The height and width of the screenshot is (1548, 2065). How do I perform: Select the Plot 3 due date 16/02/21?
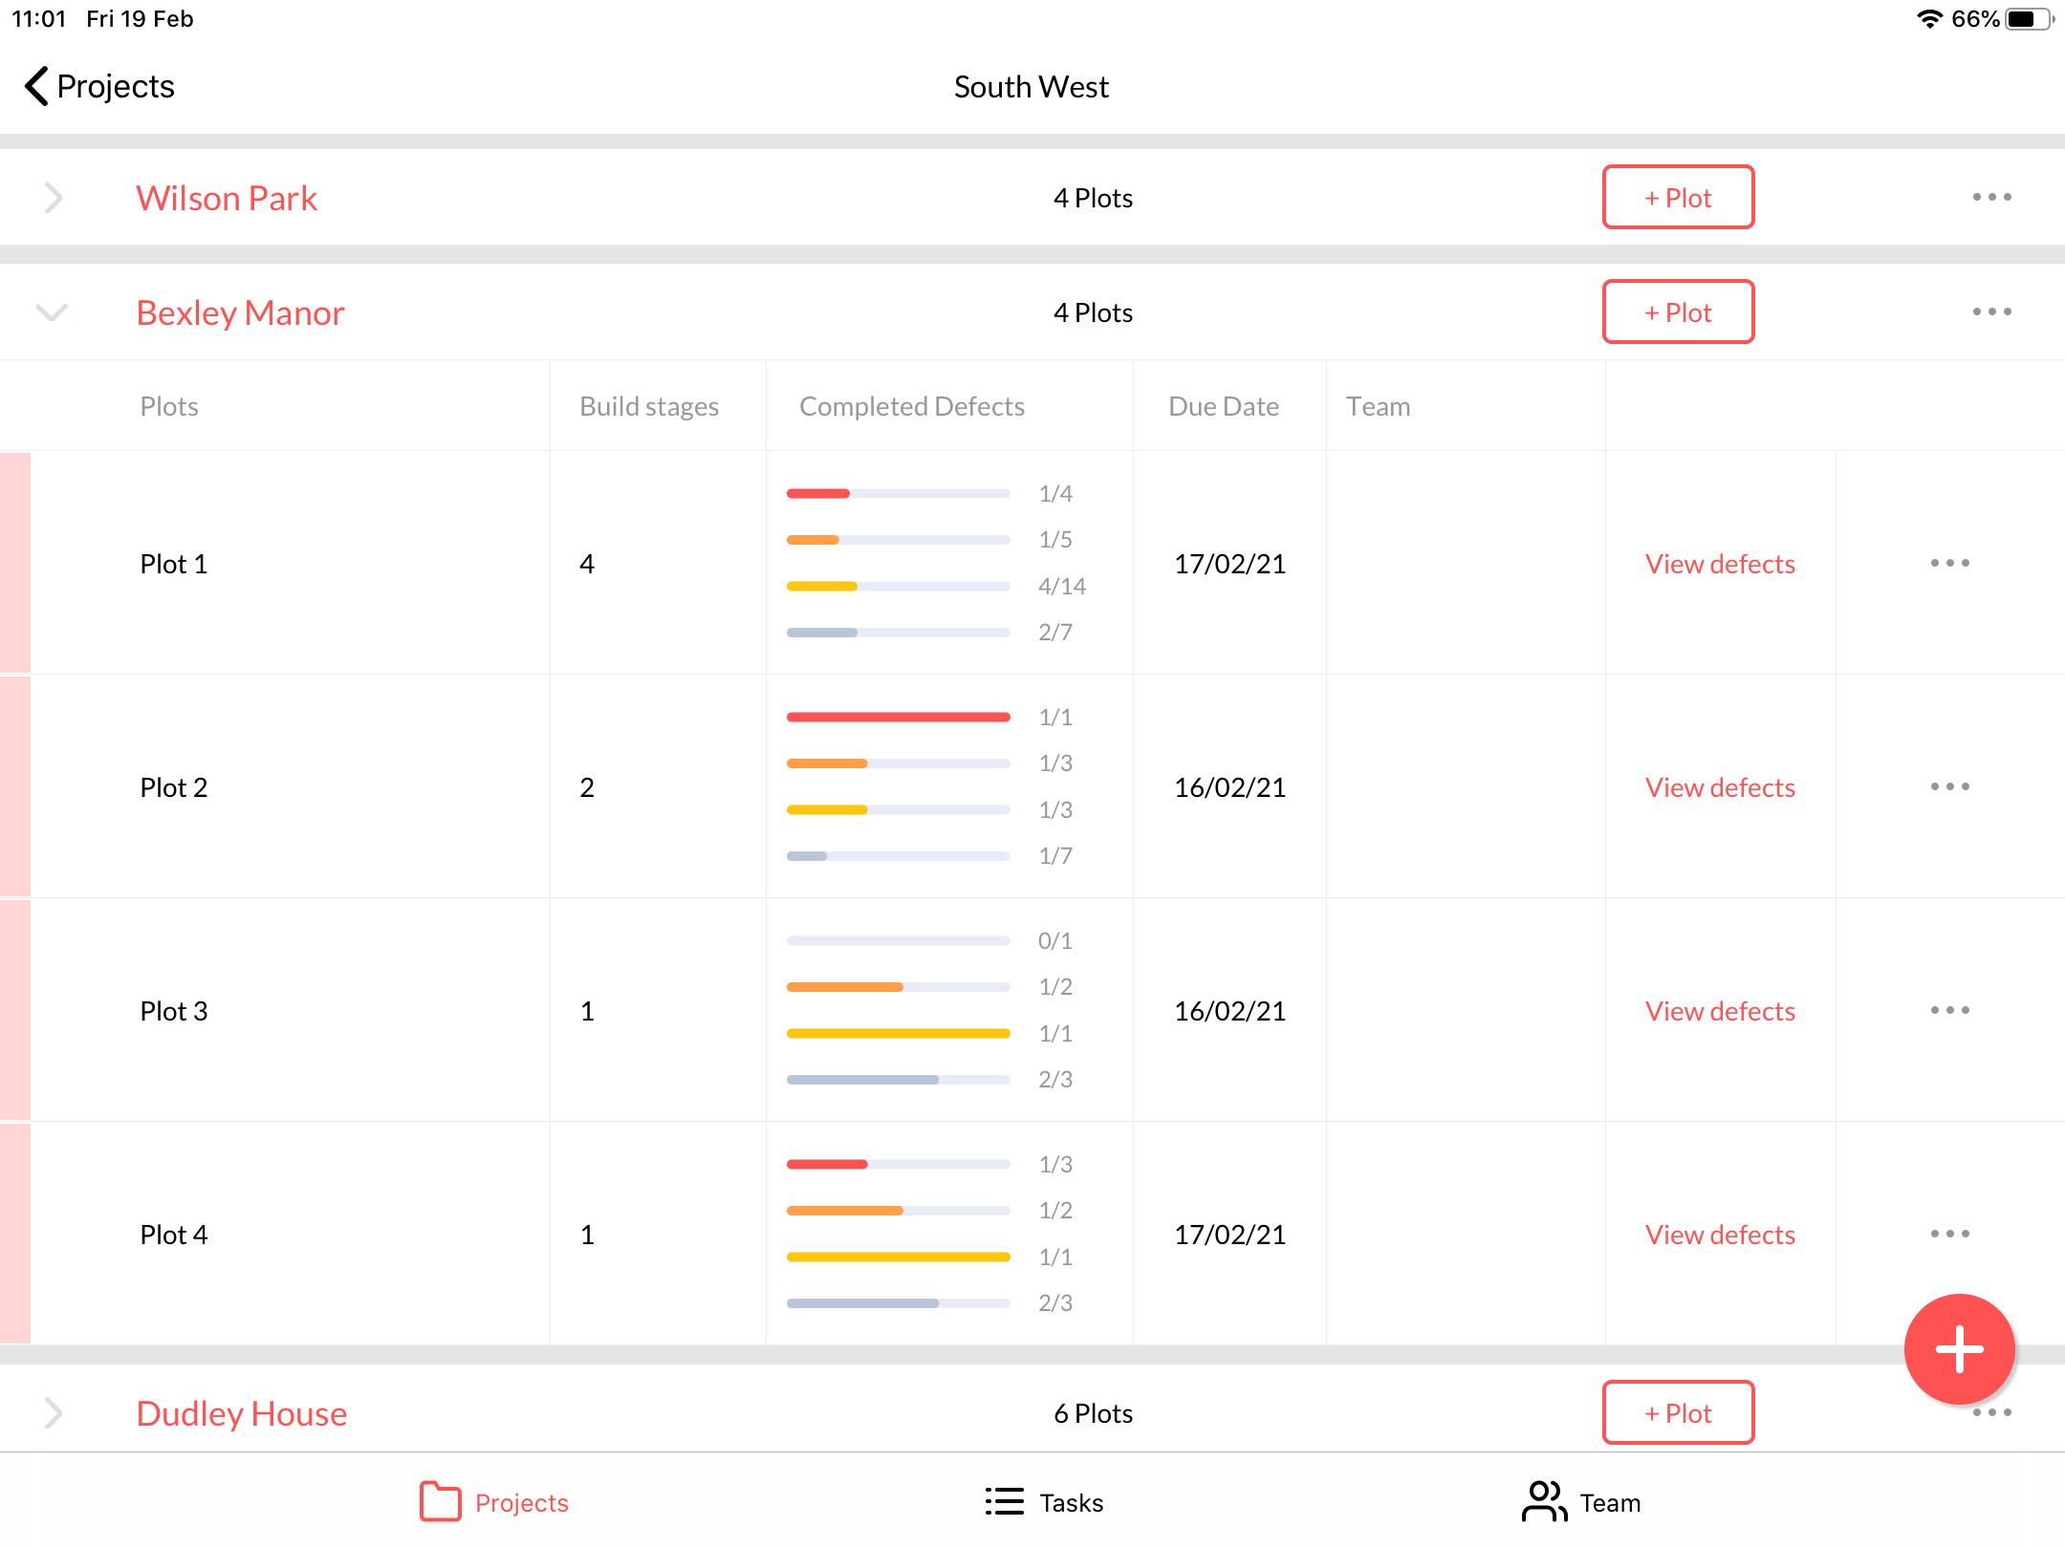point(1230,1010)
